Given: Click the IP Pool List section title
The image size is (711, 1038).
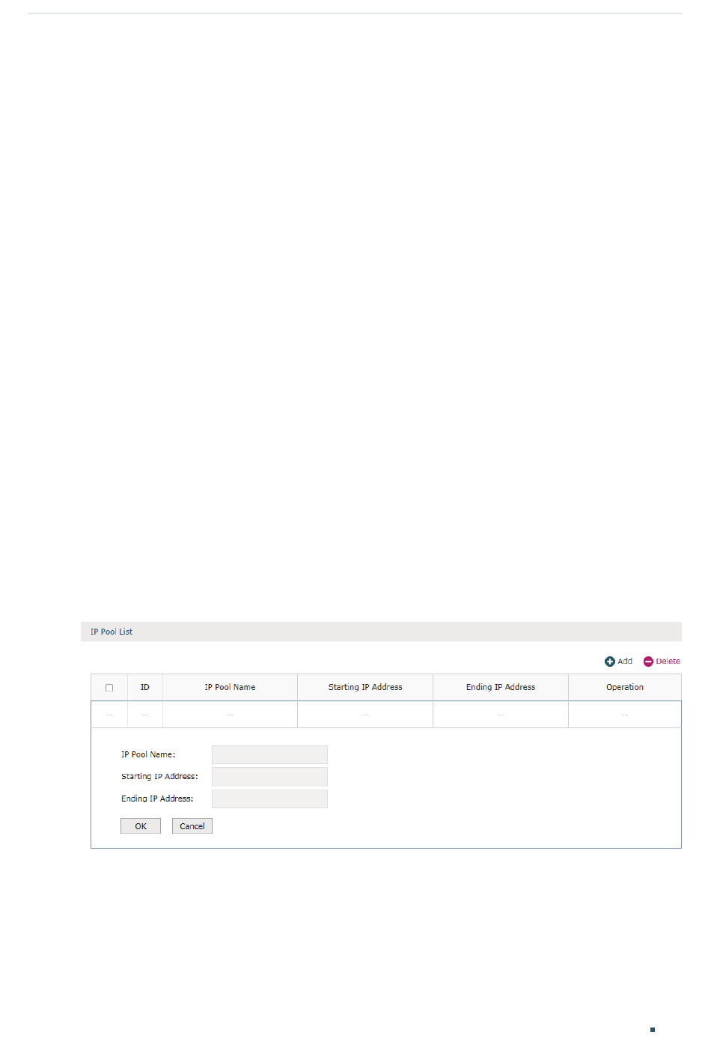Looking at the screenshot, I should click(x=112, y=632).
